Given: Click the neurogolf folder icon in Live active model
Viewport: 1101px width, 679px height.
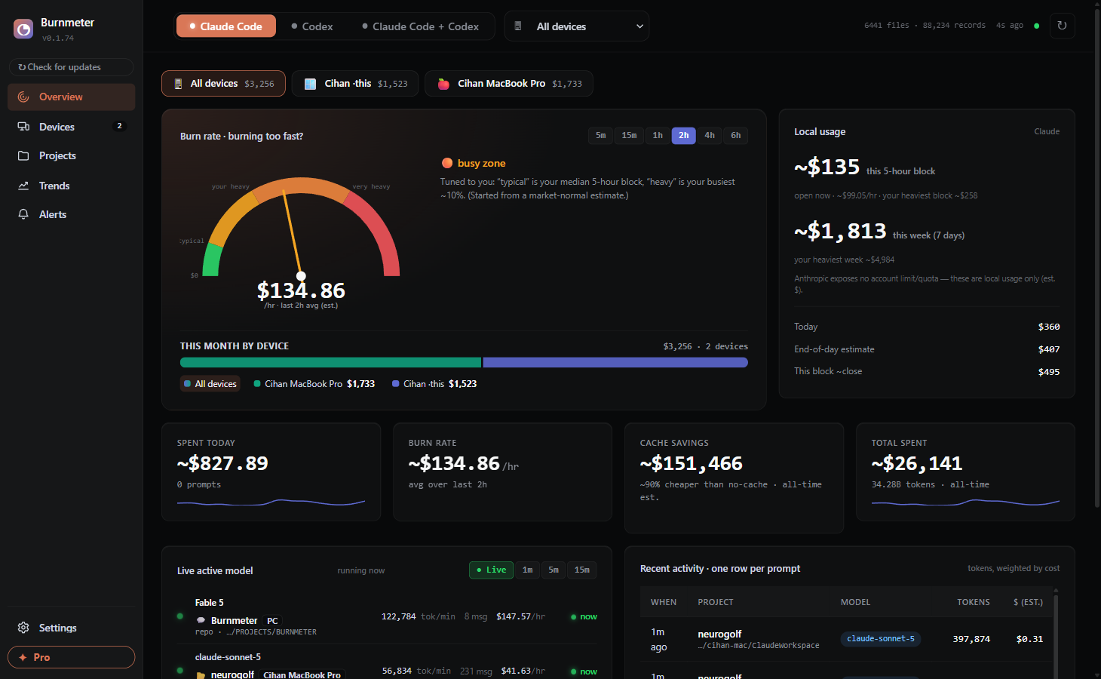Looking at the screenshot, I should pos(201,674).
